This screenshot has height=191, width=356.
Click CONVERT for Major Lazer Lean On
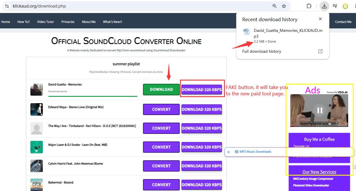coord(161,147)
